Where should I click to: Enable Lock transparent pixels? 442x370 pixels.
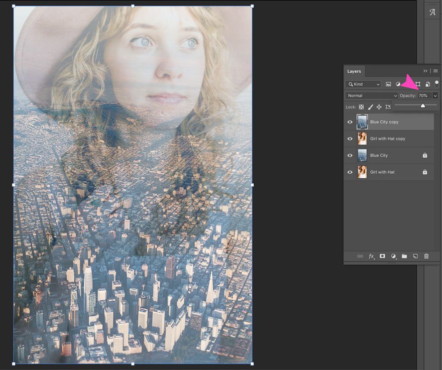pos(361,107)
